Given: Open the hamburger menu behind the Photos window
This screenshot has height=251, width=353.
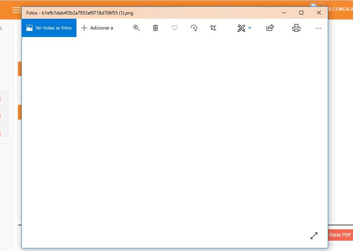Looking at the screenshot, I should pos(16,10).
